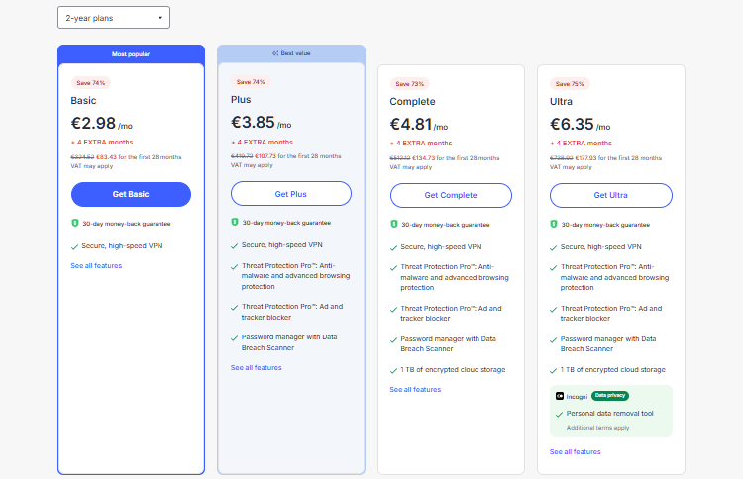Click the Basic plan title
Image resolution: width=743 pixels, height=479 pixels.
pyautogui.click(x=83, y=100)
